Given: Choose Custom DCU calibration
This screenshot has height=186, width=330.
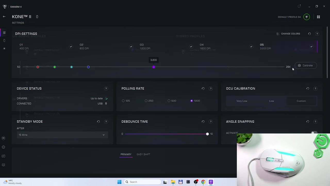Looking at the screenshot, I should click(x=301, y=101).
